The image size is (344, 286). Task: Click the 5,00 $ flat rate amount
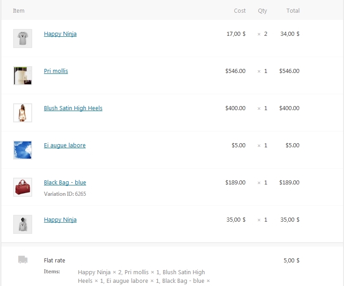tap(291, 260)
